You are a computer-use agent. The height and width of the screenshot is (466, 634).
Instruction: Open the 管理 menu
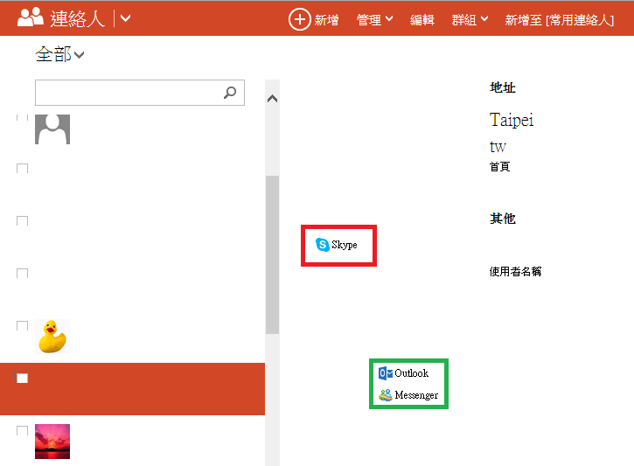pos(374,19)
